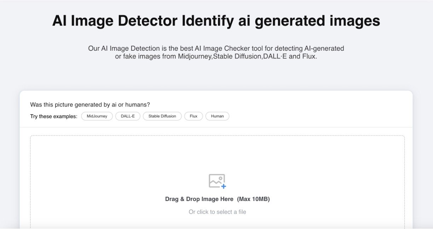Click 'Was this picture generated by ai or humans?'
Screen dimensions: 433x229
[x=90, y=105]
